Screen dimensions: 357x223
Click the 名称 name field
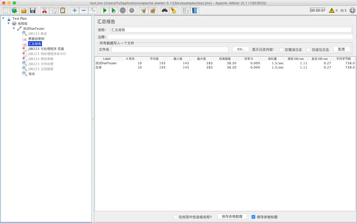pyautogui.click(x=231, y=30)
